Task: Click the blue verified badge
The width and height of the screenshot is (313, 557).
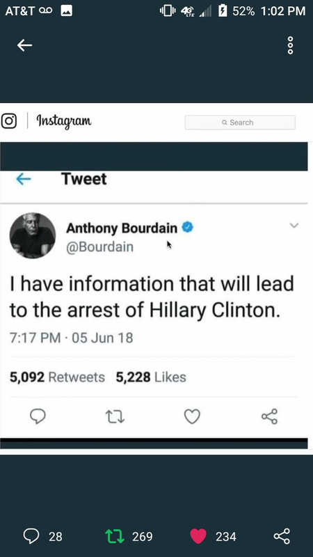Action: point(187,227)
